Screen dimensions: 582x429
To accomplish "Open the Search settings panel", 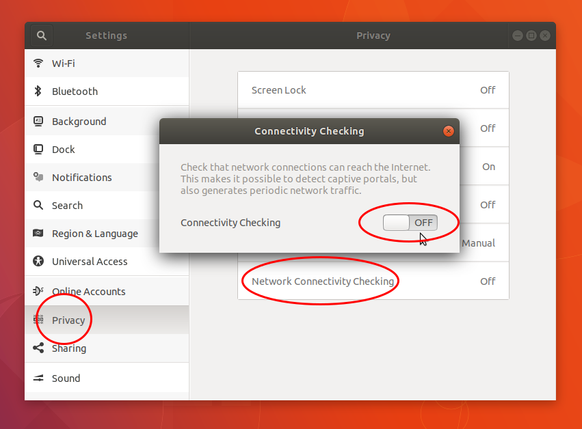I will pyautogui.click(x=107, y=206).
